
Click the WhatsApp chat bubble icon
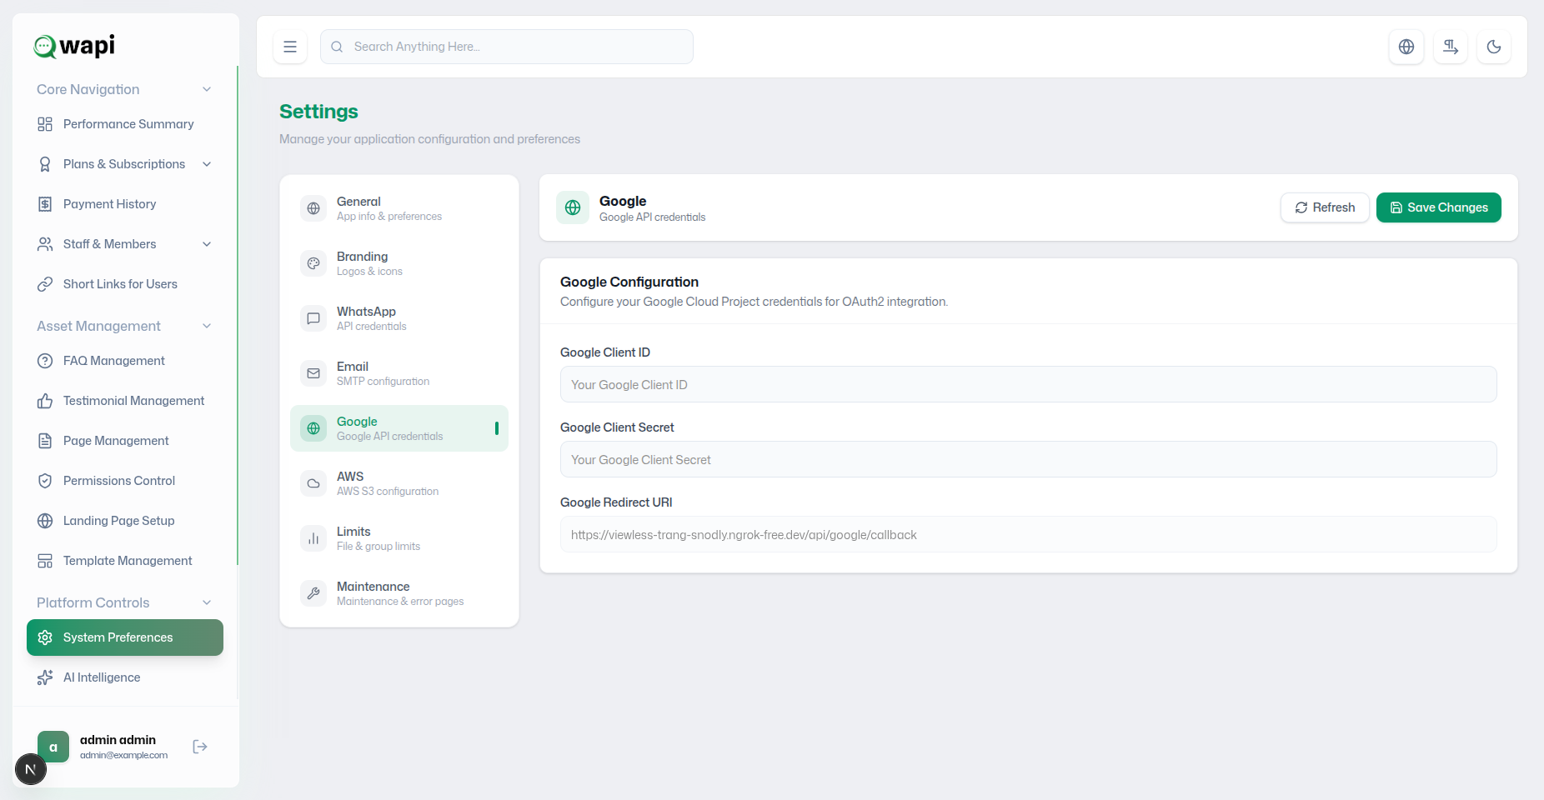tap(313, 318)
